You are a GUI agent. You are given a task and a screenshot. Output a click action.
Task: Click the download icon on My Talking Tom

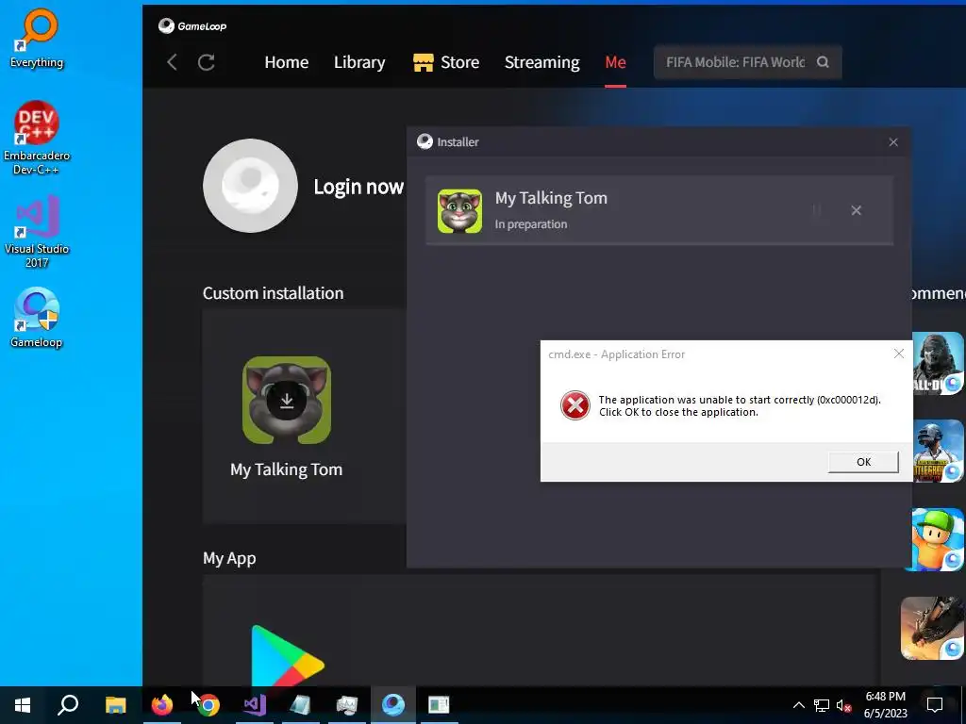coord(287,401)
